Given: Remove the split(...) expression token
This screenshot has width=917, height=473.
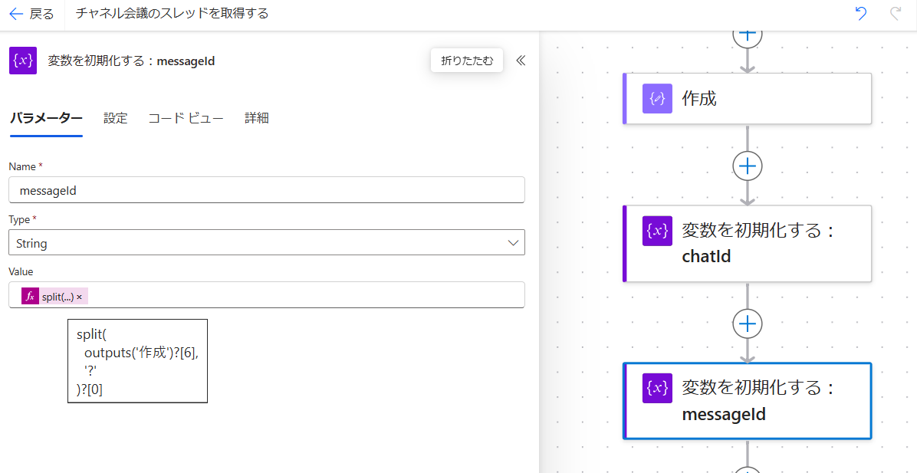Looking at the screenshot, I should [79, 297].
